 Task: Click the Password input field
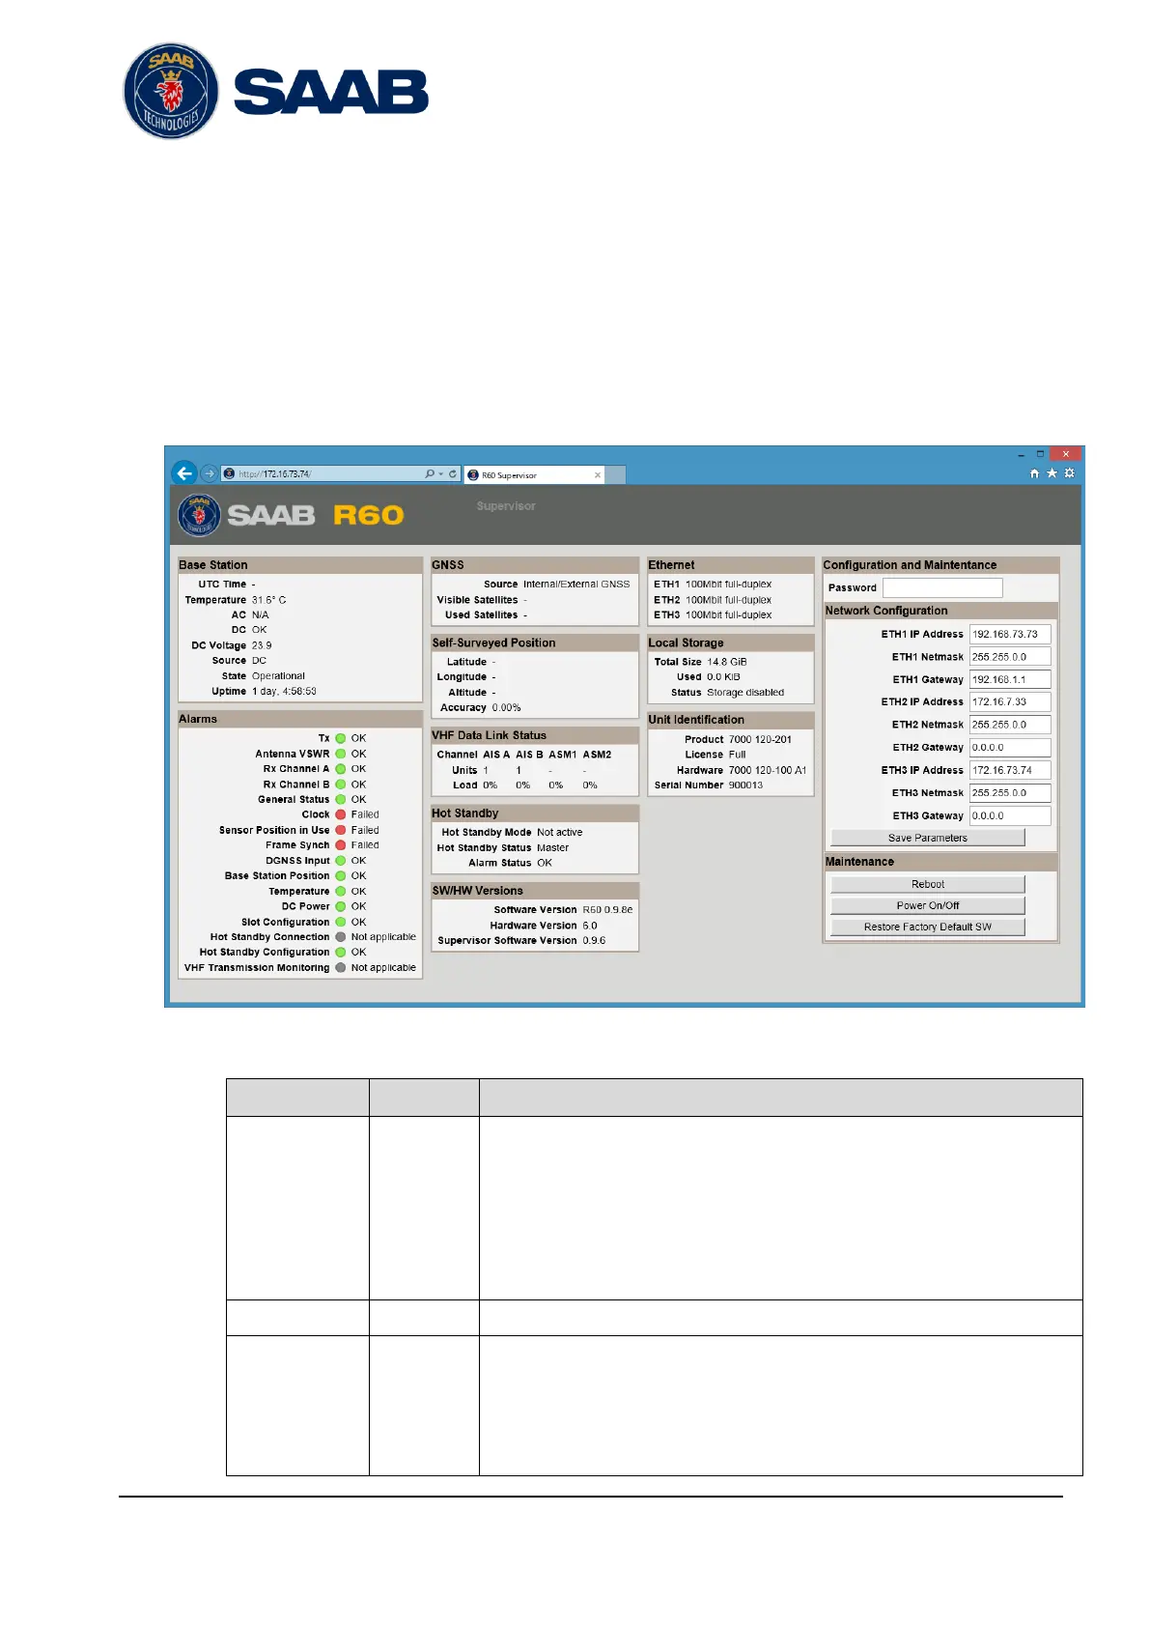coord(942,587)
